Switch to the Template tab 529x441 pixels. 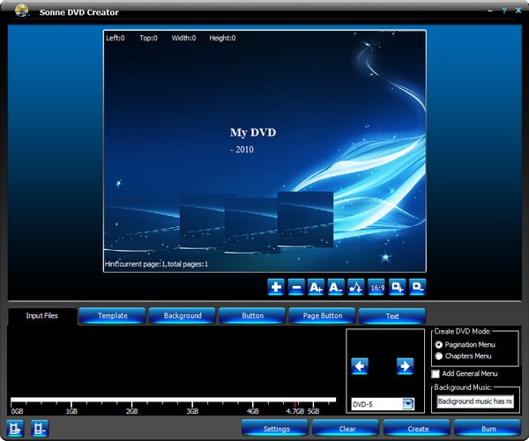tap(112, 316)
